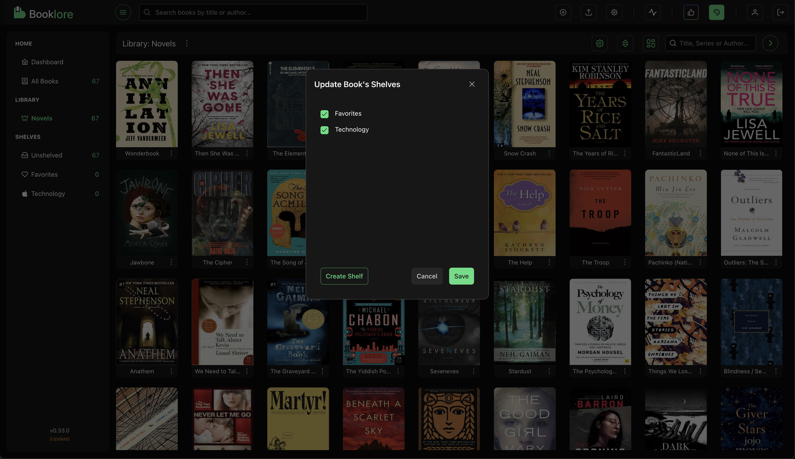Click the title search input field

click(x=710, y=43)
